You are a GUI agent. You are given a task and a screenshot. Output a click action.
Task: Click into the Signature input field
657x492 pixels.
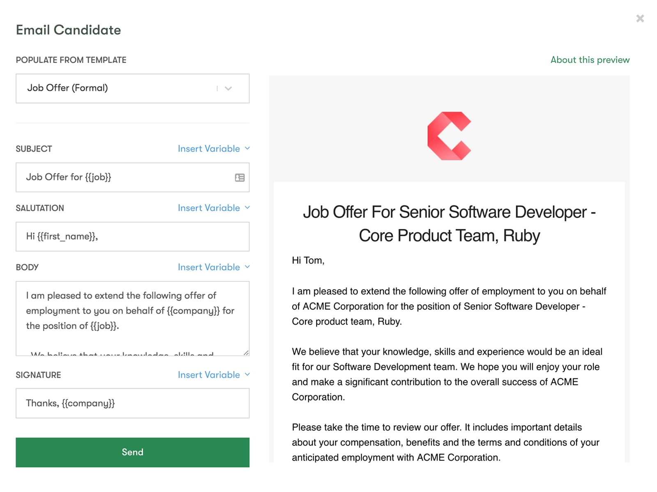point(132,403)
